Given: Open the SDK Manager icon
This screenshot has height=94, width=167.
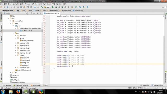Looking at the screenshot, I should [x=83, y=7].
